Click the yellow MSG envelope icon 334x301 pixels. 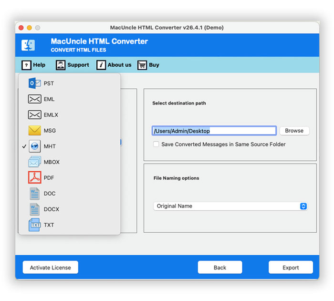[34, 131]
